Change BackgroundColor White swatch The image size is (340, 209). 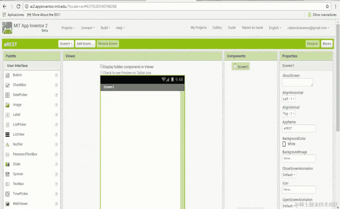pos(284,144)
